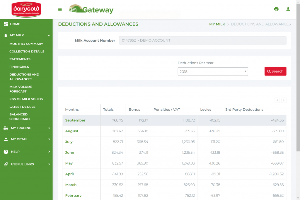Expand the Help submenu chevron
This screenshot has height=200, width=300.
[49, 152]
